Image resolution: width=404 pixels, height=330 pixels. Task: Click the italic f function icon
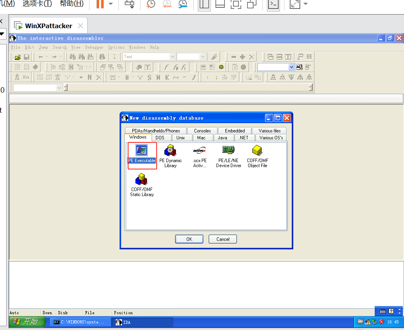[166, 67]
